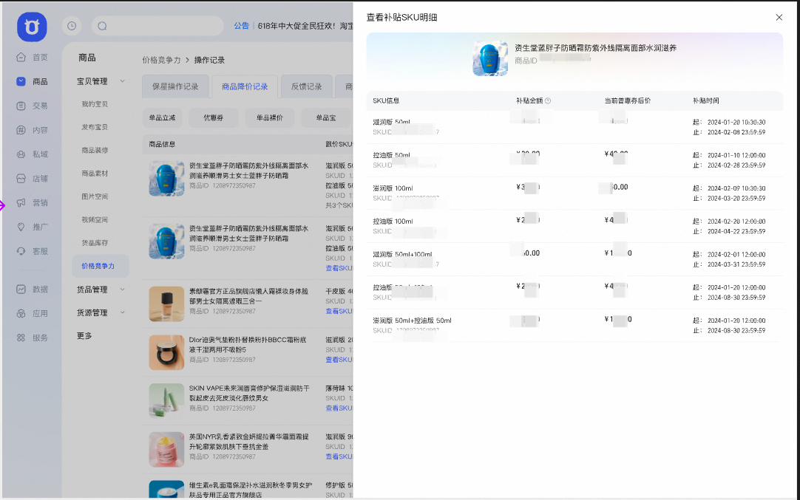Click the 控油版 100ml SKU row
800x500 pixels.
coord(574,226)
